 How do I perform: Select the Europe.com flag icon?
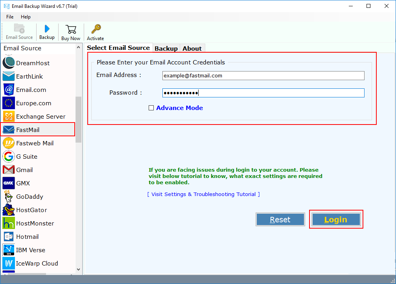pyautogui.click(x=9, y=103)
